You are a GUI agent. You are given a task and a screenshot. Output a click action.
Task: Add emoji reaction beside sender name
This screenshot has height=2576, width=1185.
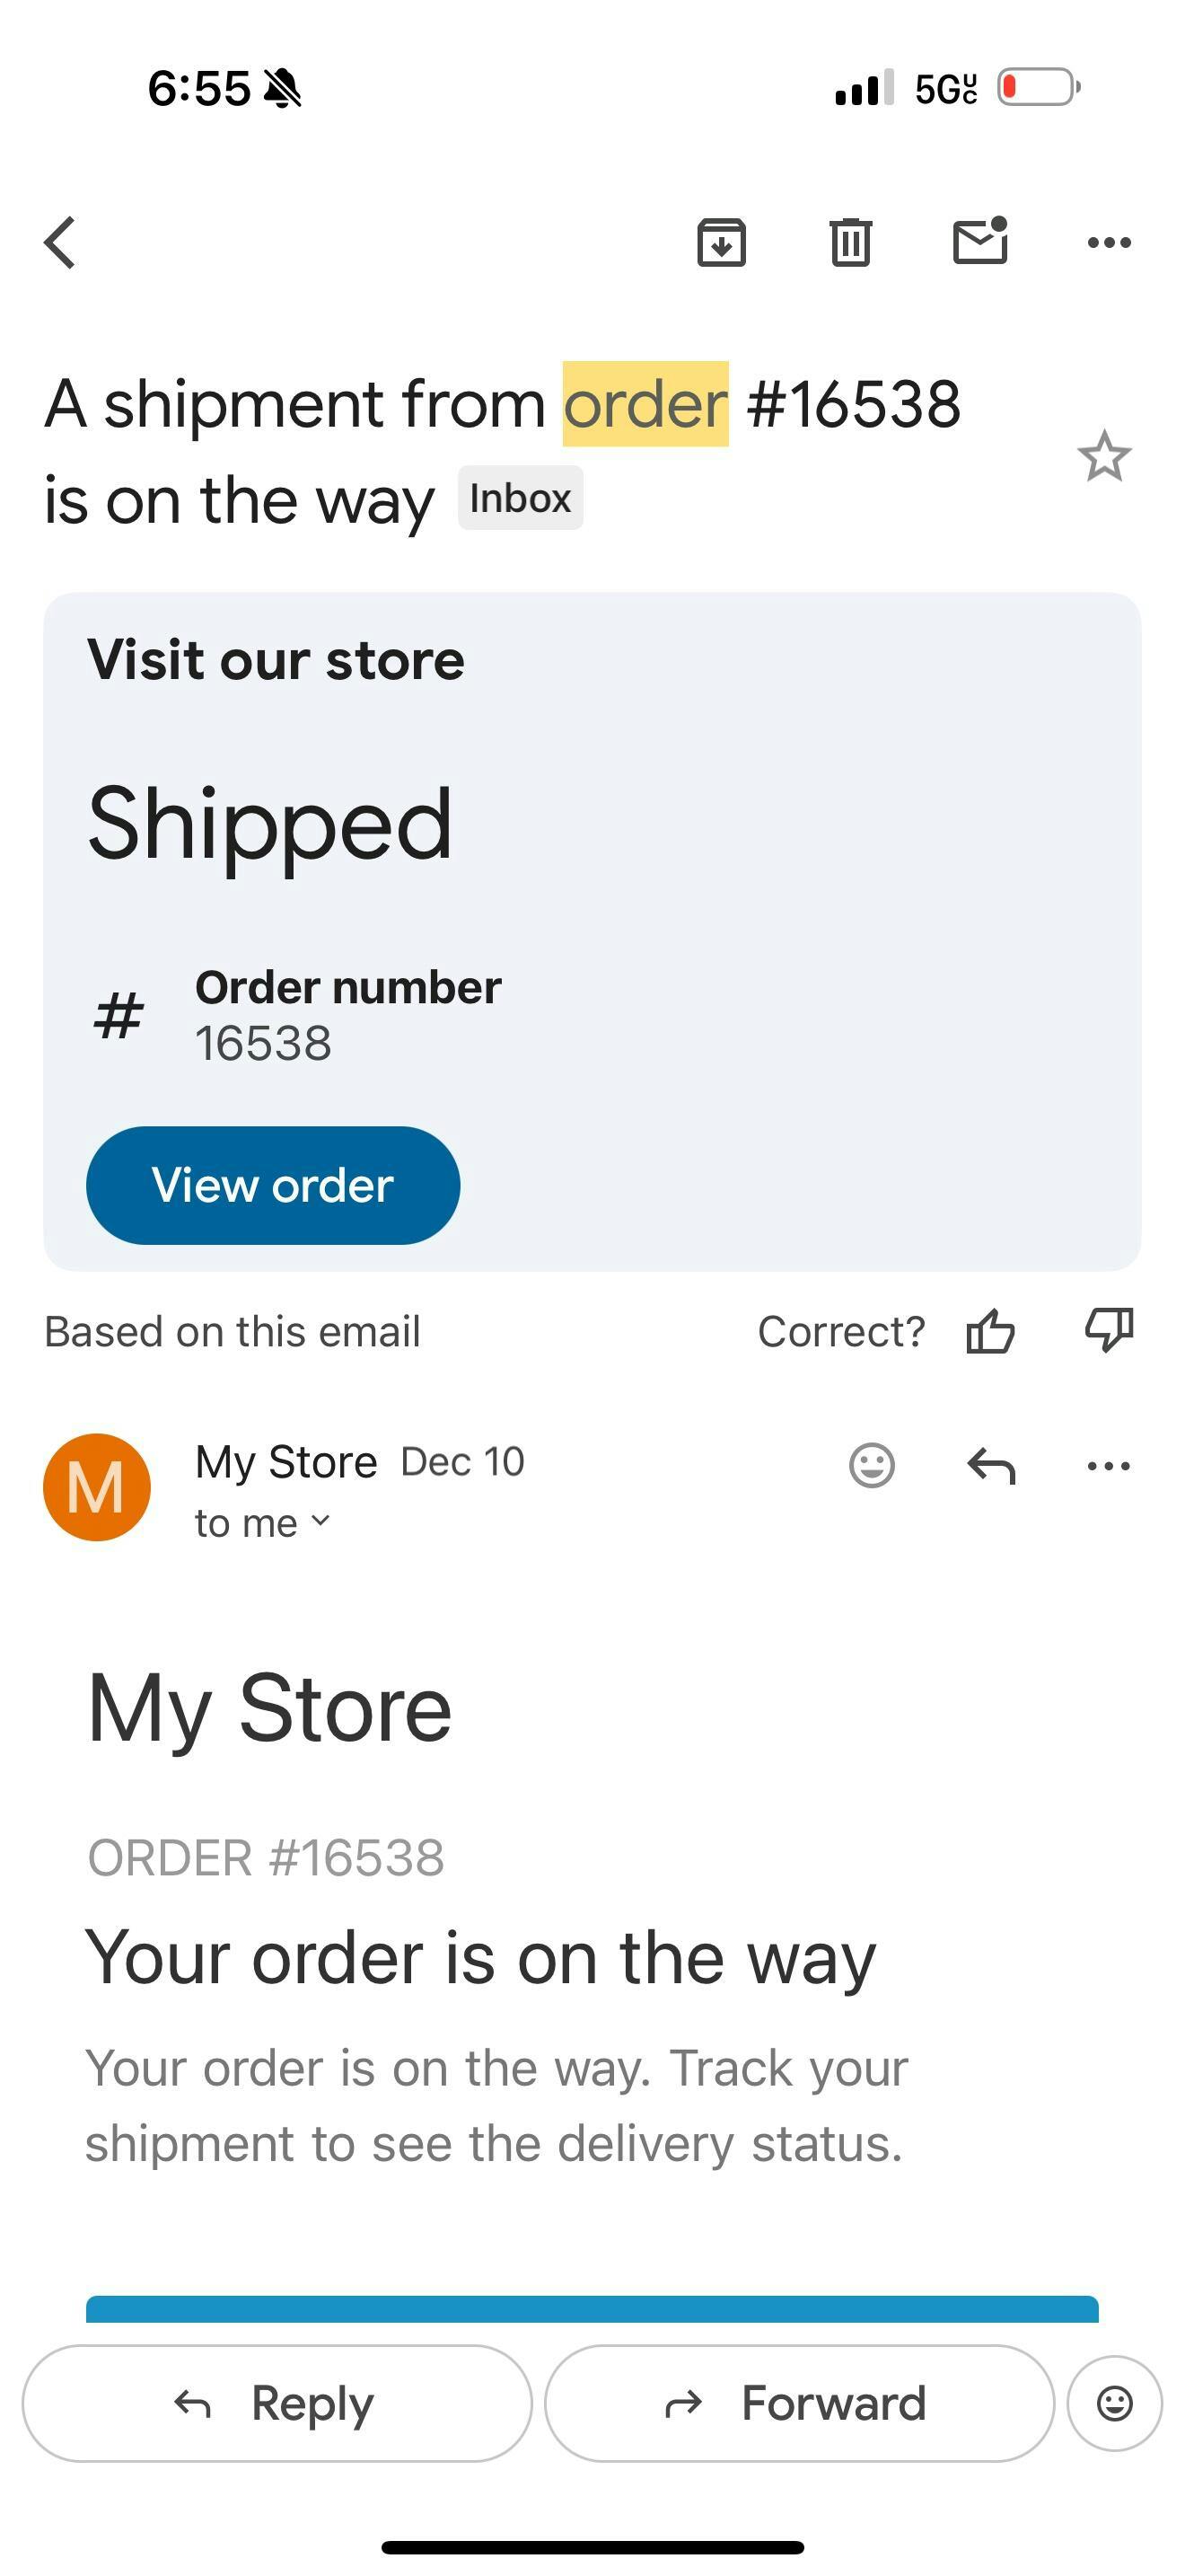click(872, 1466)
